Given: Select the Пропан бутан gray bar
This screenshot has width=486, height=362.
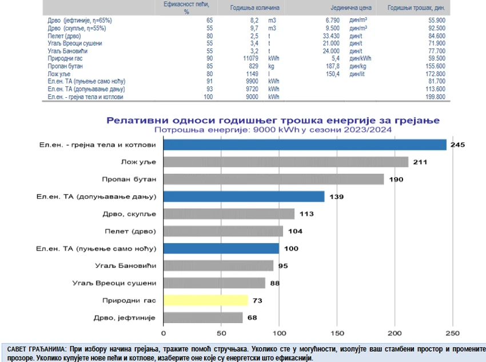Looking at the screenshot, I should click(274, 179).
